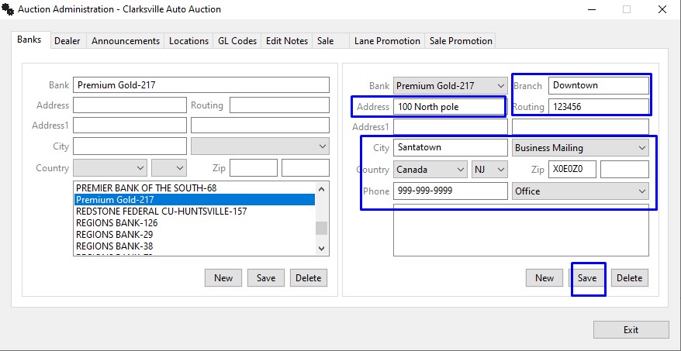681x351 pixels.
Task: Click the Exit button
Action: (x=631, y=330)
